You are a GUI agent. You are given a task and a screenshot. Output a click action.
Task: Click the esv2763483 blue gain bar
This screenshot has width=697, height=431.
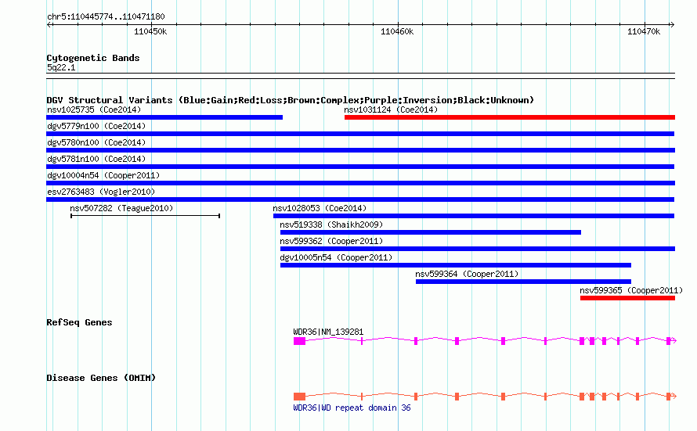click(x=360, y=199)
